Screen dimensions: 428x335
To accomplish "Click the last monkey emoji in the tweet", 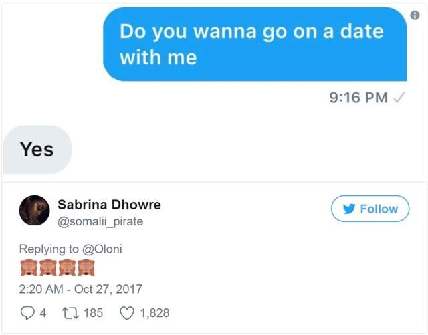I will tap(86, 269).
